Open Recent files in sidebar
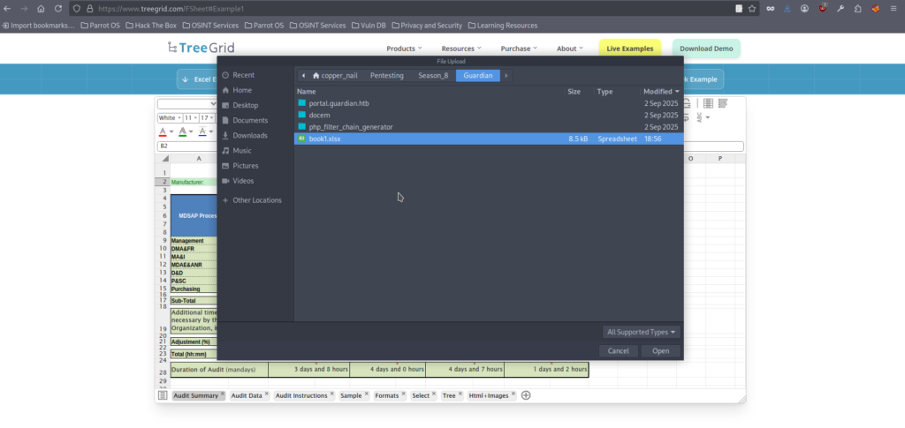 click(x=243, y=75)
